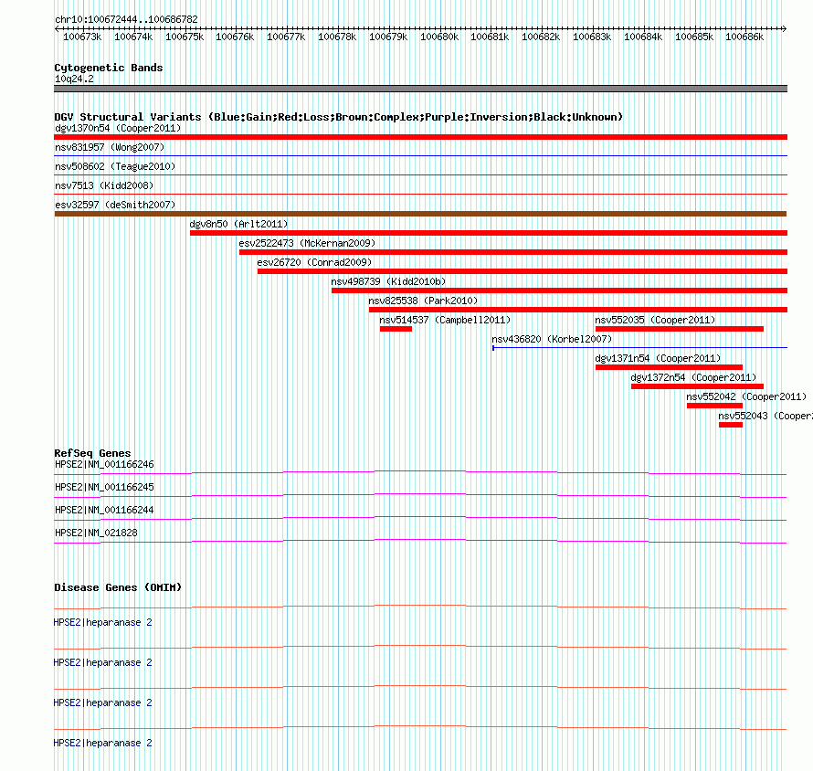
Task: Open HPSE2|NM_001166246 RefSeq gene label
Action: coord(104,464)
